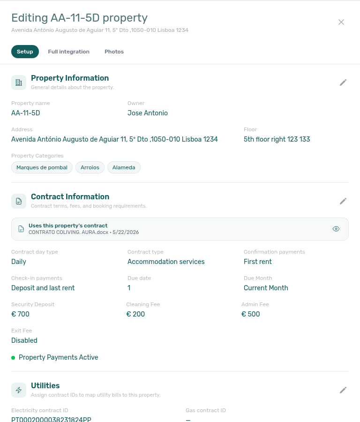Image resolution: width=360 pixels, height=422 pixels.
Task: Edit Property Information with pencil icon
Action: coord(343,83)
